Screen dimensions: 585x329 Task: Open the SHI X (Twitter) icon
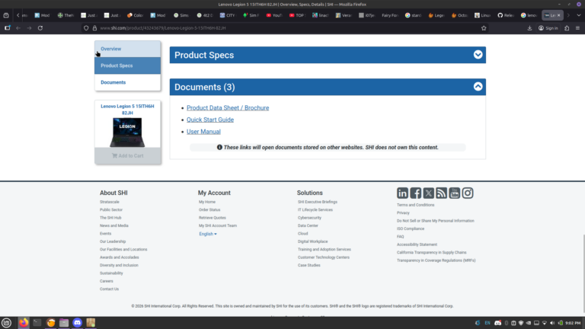(x=428, y=193)
